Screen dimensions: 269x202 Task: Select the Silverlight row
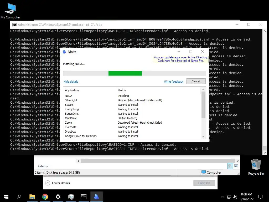click(132, 100)
